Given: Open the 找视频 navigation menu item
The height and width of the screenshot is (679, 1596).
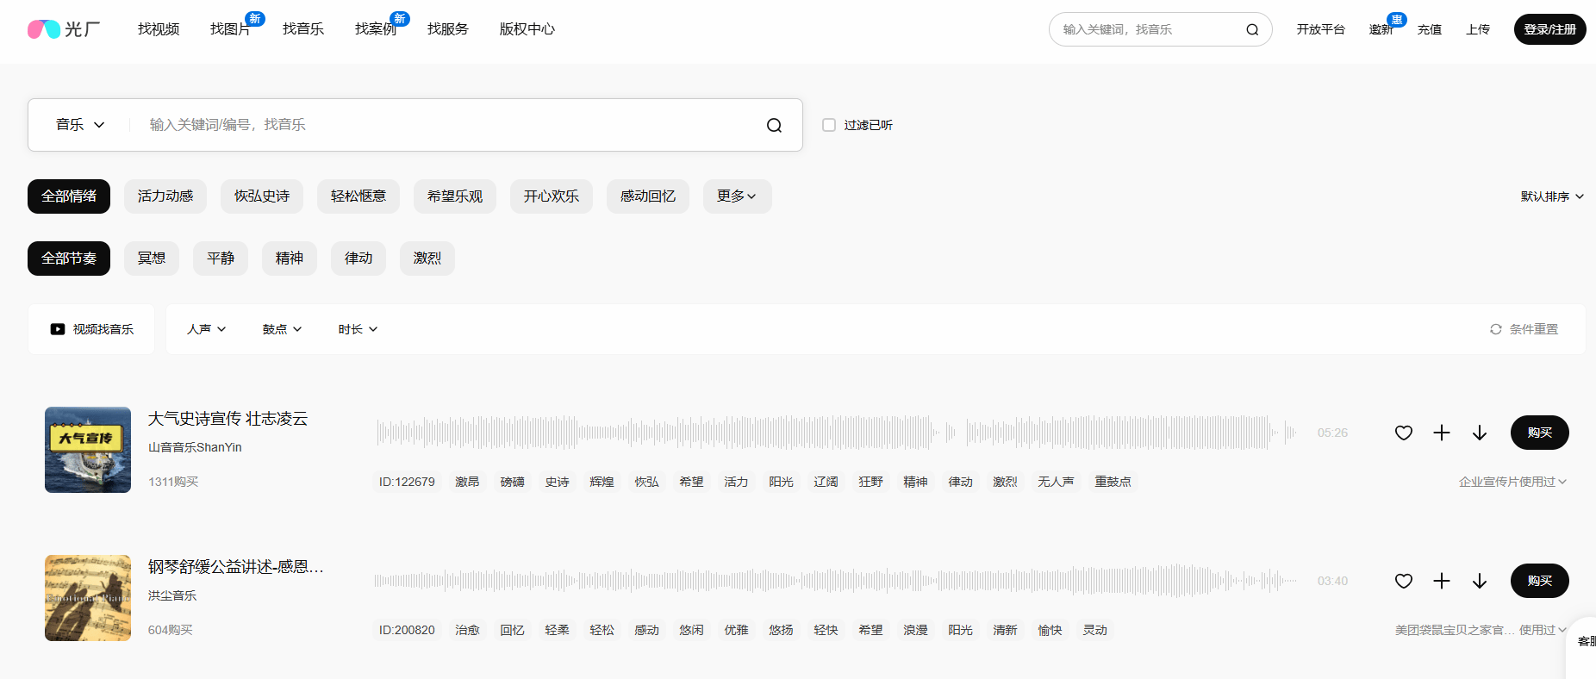Looking at the screenshot, I should (x=159, y=29).
